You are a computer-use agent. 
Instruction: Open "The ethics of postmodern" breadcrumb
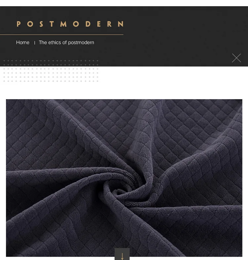click(x=66, y=43)
